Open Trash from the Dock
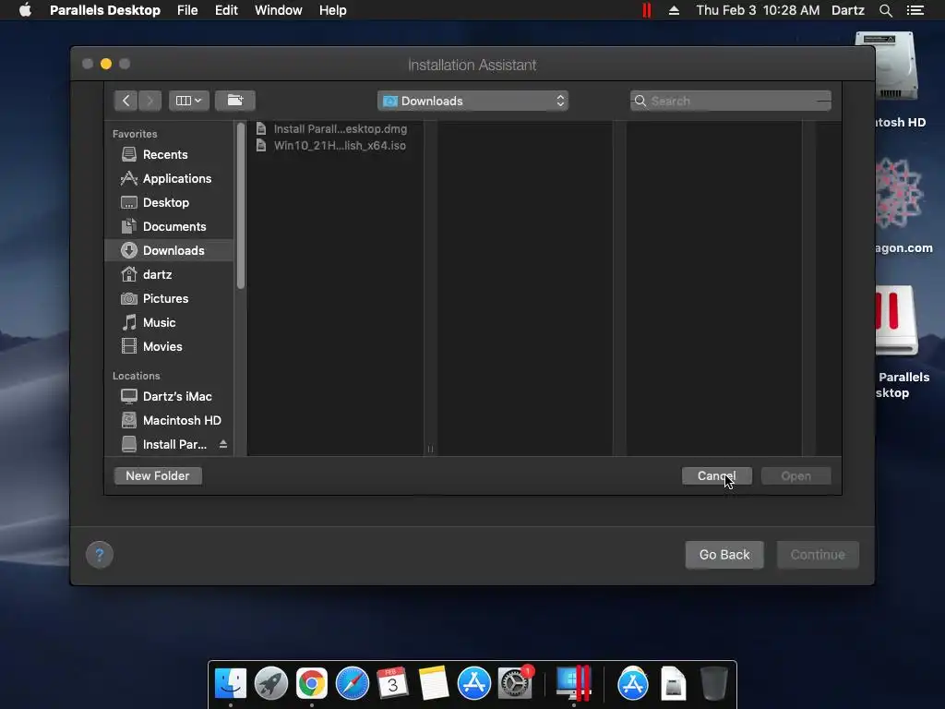 pyautogui.click(x=714, y=683)
